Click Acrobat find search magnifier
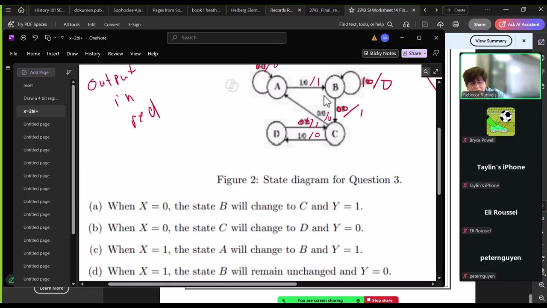 (390, 24)
